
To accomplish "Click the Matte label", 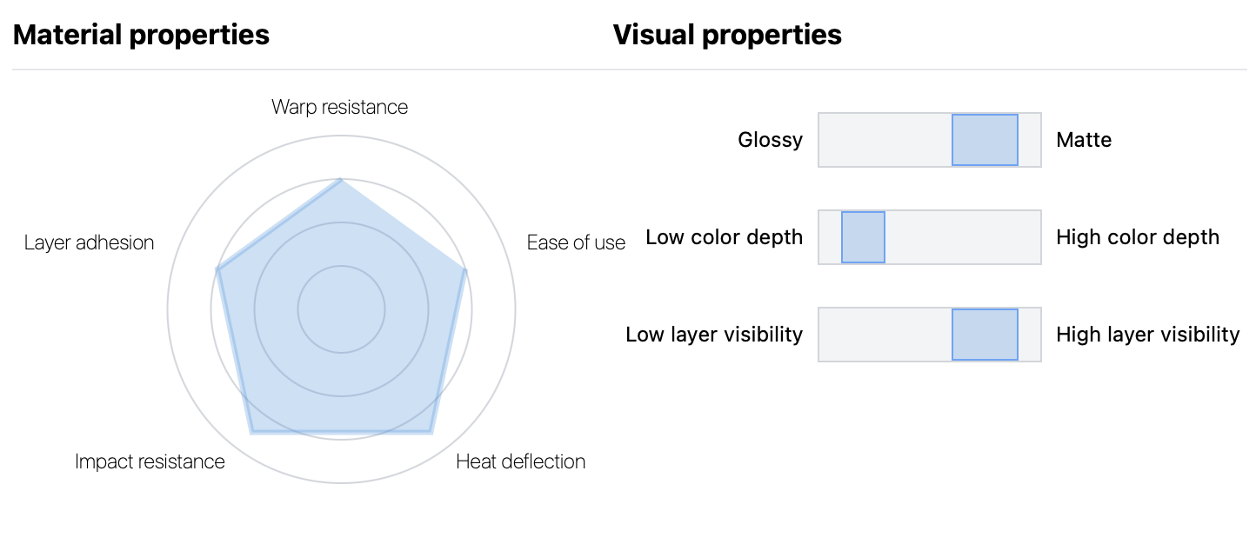I will [x=1084, y=140].
